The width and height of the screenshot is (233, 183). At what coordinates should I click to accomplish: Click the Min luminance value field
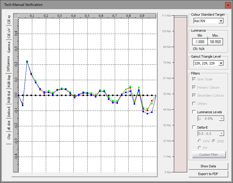pos(200,42)
